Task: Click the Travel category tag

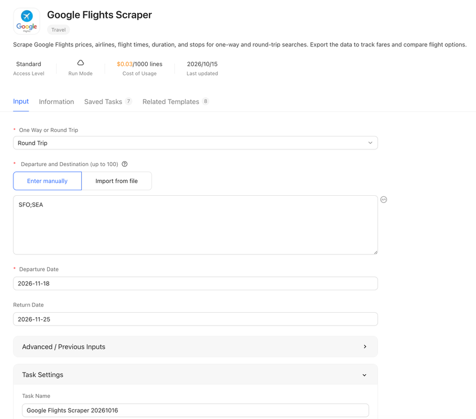Action: click(58, 30)
